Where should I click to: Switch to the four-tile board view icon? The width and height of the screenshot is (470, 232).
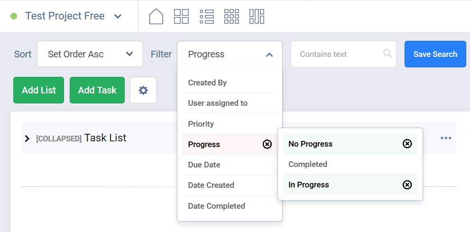pyautogui.click(x=181, y=17)
